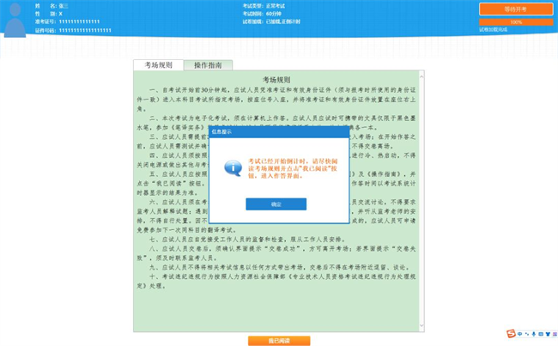Click the scrollbar of the rules panel
Screen dimensions: 558x346
(420, 197)
